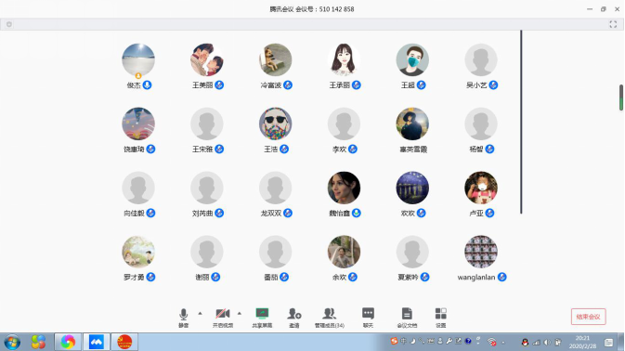Click the end meeting red button
This screenshot has height=351, width=625.
pyautogui.click(x=589, y=317)
